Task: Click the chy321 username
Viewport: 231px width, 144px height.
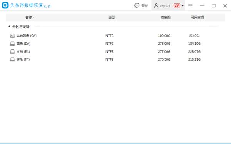Action: pyautogui.click(x=165, y=6)
